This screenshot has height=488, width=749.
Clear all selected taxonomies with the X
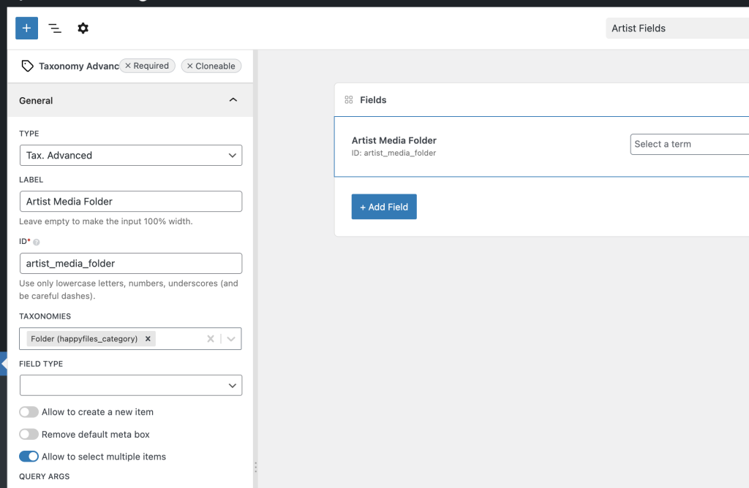pyautogui.click(x=211, y=339)
